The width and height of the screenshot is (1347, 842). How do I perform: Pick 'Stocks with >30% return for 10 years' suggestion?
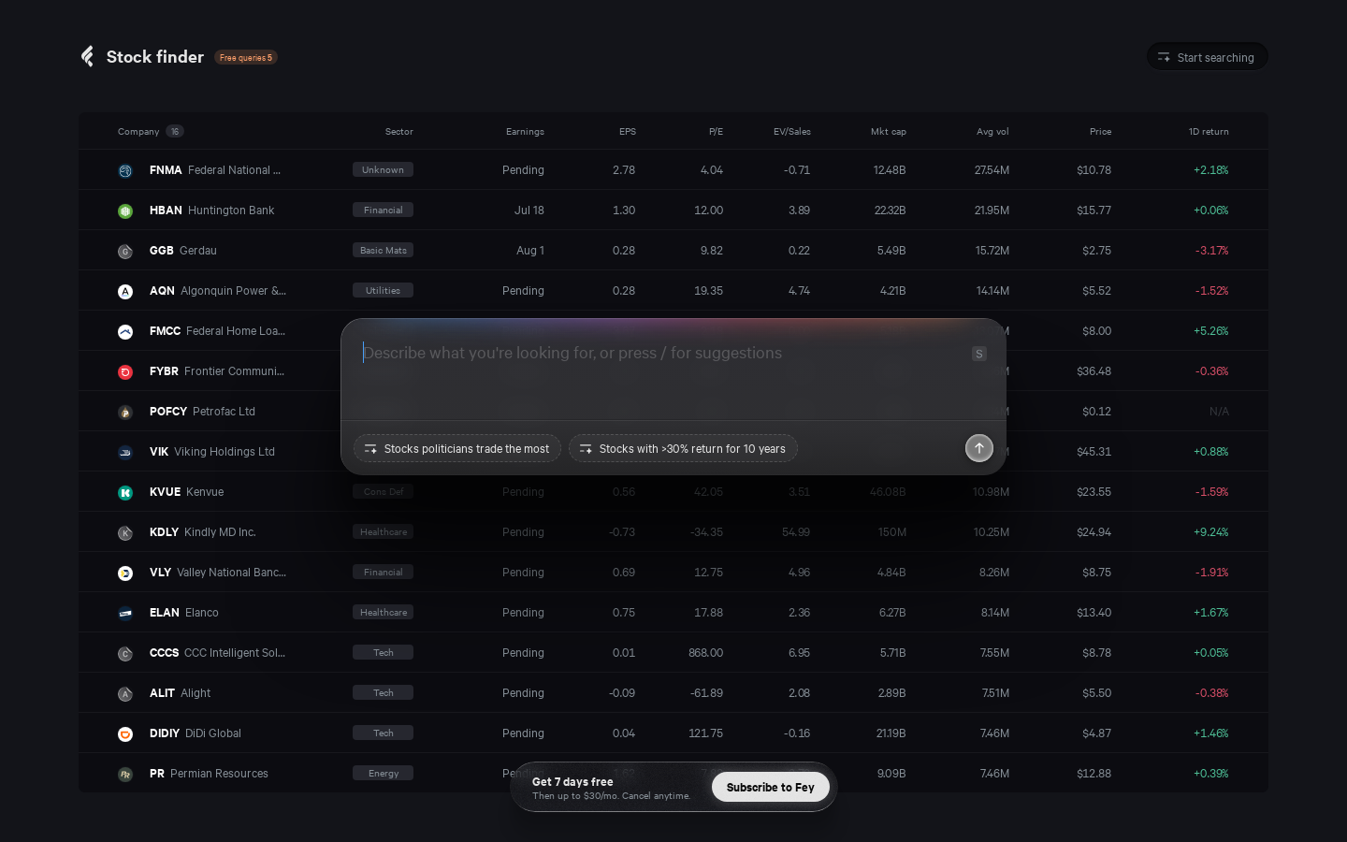[683, 448]
